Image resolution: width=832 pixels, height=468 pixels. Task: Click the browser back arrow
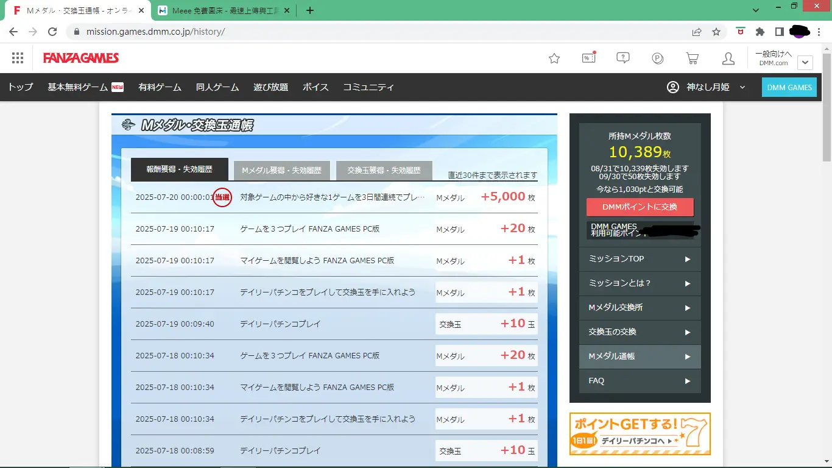click(x=13, y=32)
